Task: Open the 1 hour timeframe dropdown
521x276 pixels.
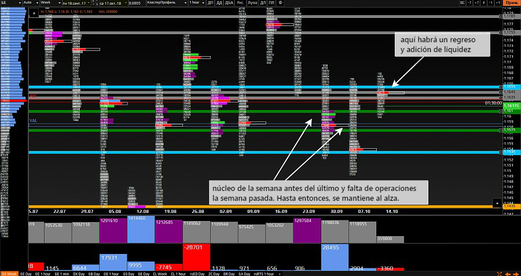Action: 197,3
